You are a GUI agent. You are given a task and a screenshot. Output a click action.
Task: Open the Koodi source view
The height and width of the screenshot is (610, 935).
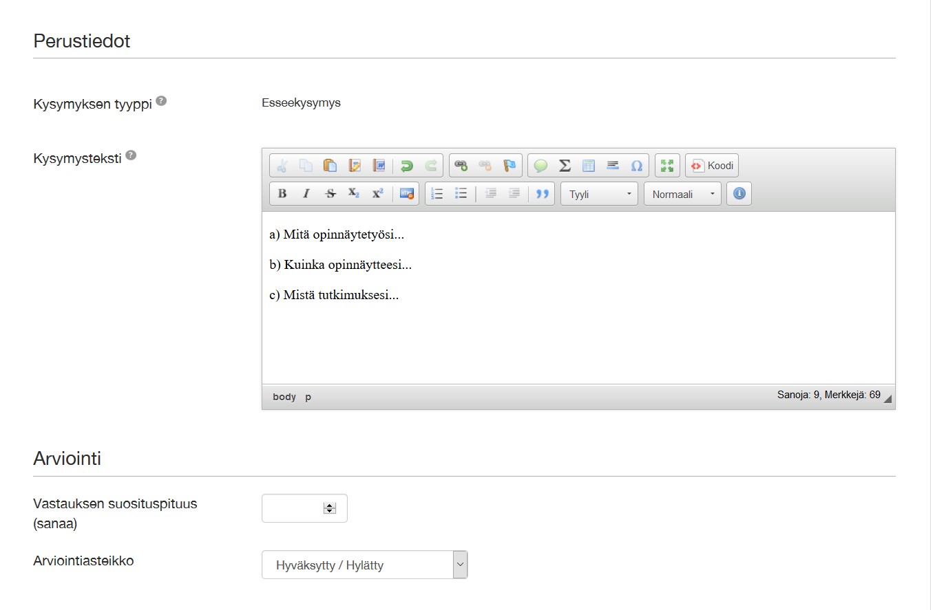point(712,166)
